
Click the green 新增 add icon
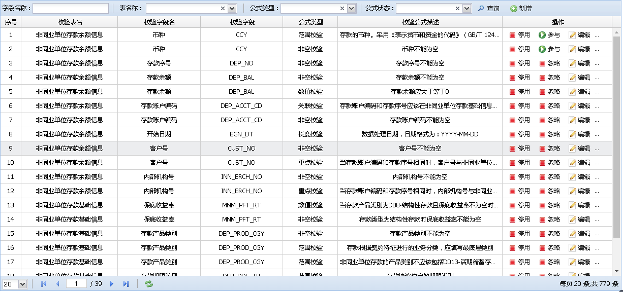coord(514,9)
